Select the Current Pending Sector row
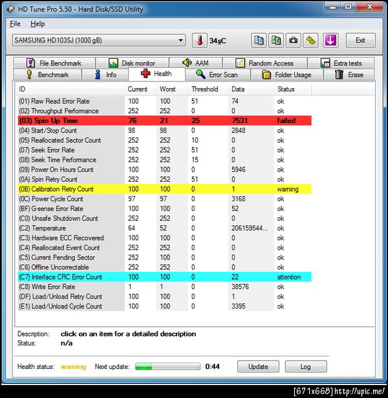The image size is (388, 398). [165, 258]
